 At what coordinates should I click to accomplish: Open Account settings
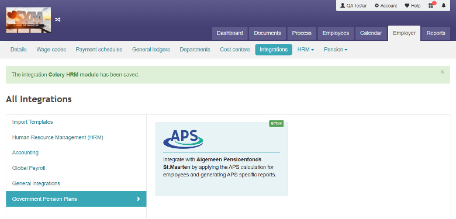[386, 5]
